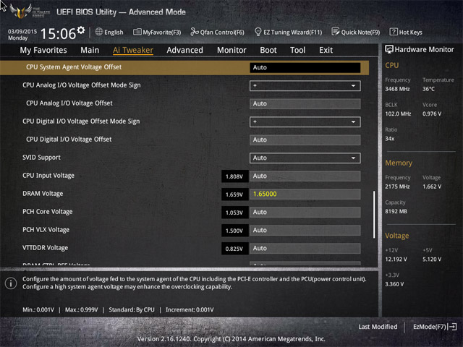Click the 5.120 V reading

(432, 259)
